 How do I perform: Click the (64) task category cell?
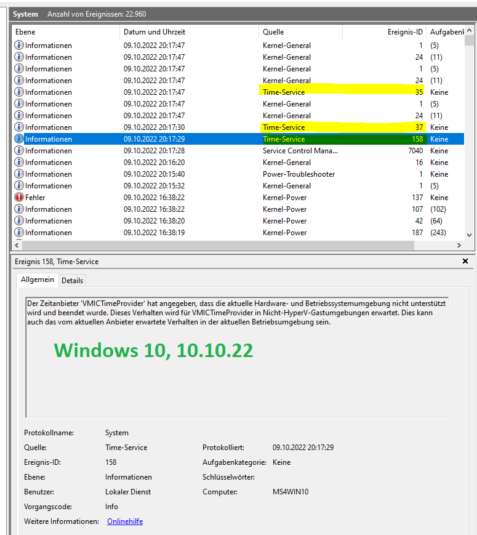(436, 221)
